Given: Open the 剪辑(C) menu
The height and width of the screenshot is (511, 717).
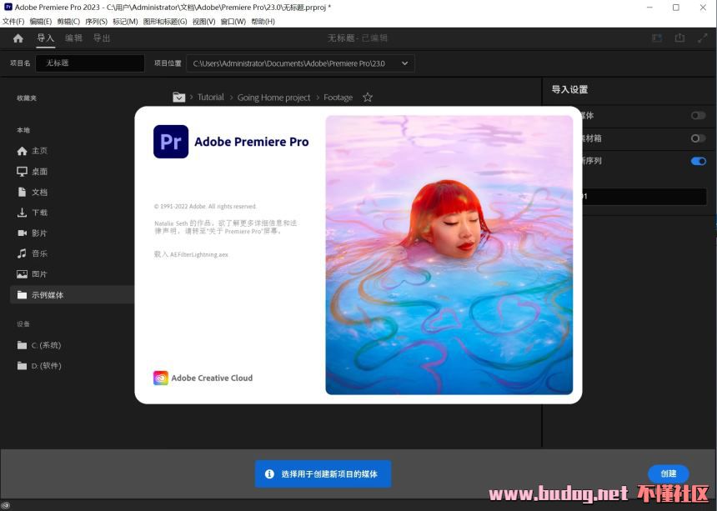Looking at the screenshot, I should (68, 22).
